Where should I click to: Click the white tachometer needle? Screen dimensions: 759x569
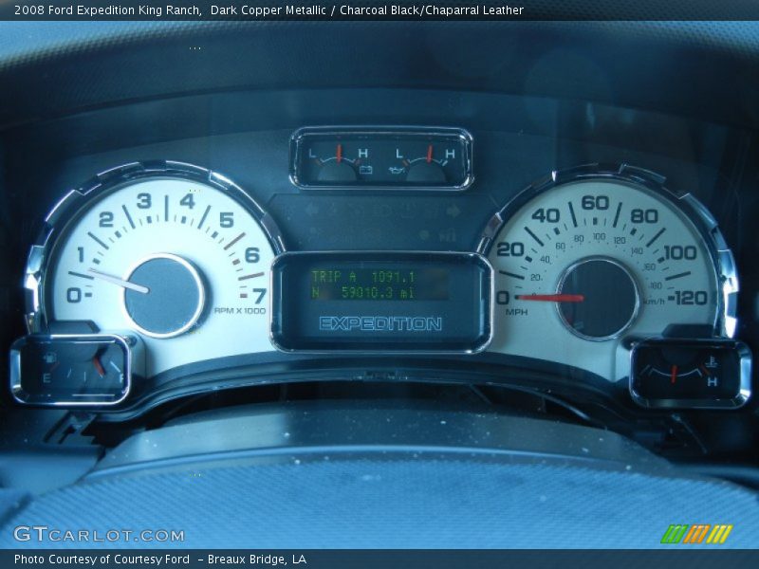point(119,281)
